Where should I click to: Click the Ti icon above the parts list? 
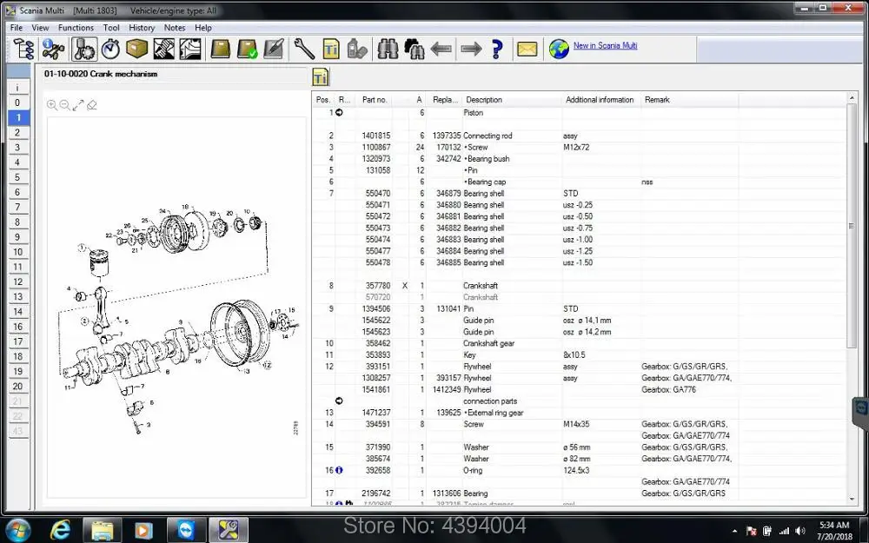[321, 77]
